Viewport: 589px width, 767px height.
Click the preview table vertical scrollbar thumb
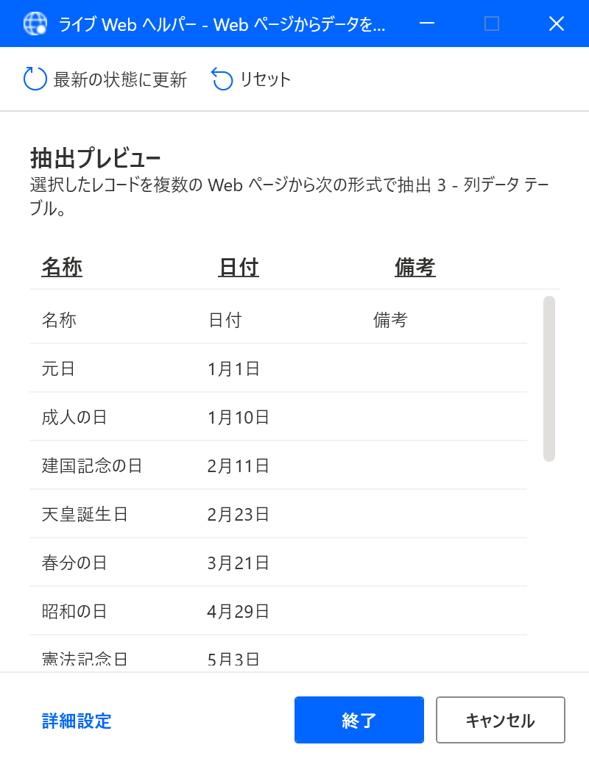[x=549, y=379]
